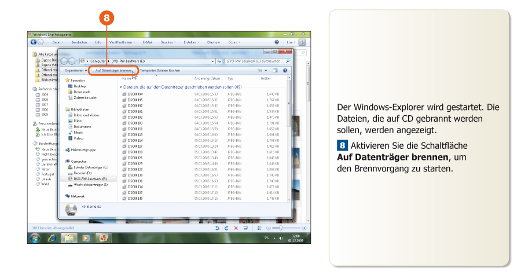The width and height of the screenshot is (521, 278).
Task: Open the Veröffentlichen menu in Fotogalerie
Action: [122, 42]
